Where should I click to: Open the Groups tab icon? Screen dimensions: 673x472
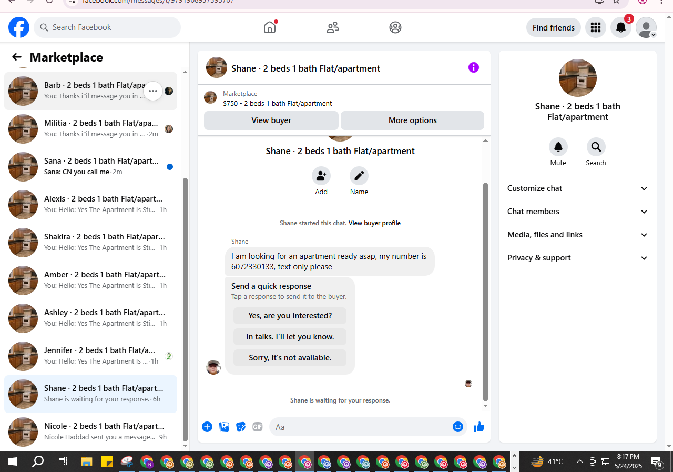(x=395, y=27)
